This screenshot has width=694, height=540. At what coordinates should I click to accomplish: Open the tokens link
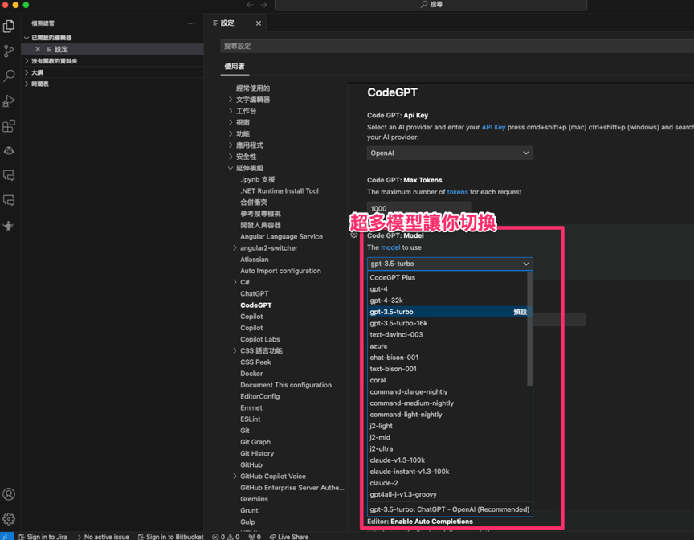click(457, 192)
